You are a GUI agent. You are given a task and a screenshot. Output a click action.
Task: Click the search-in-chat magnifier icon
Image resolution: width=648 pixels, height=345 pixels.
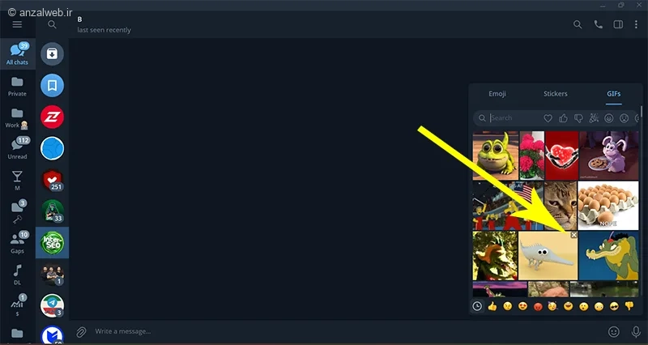pos(578,24)
